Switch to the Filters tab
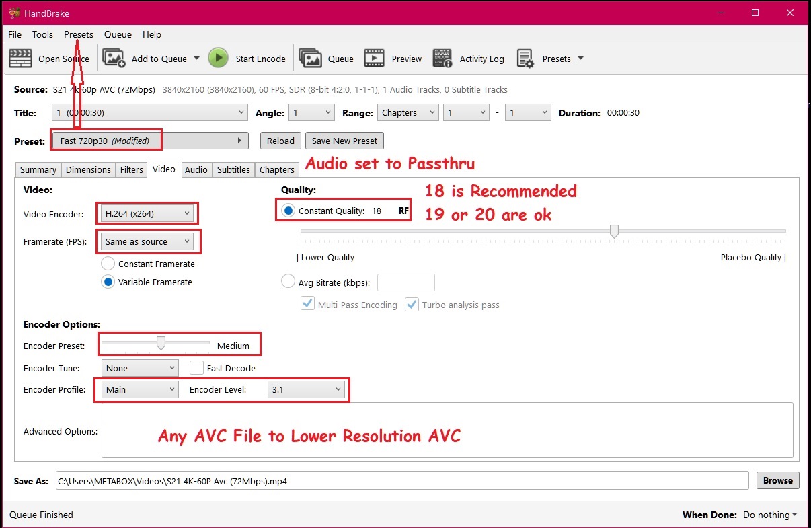 [131, 170]
